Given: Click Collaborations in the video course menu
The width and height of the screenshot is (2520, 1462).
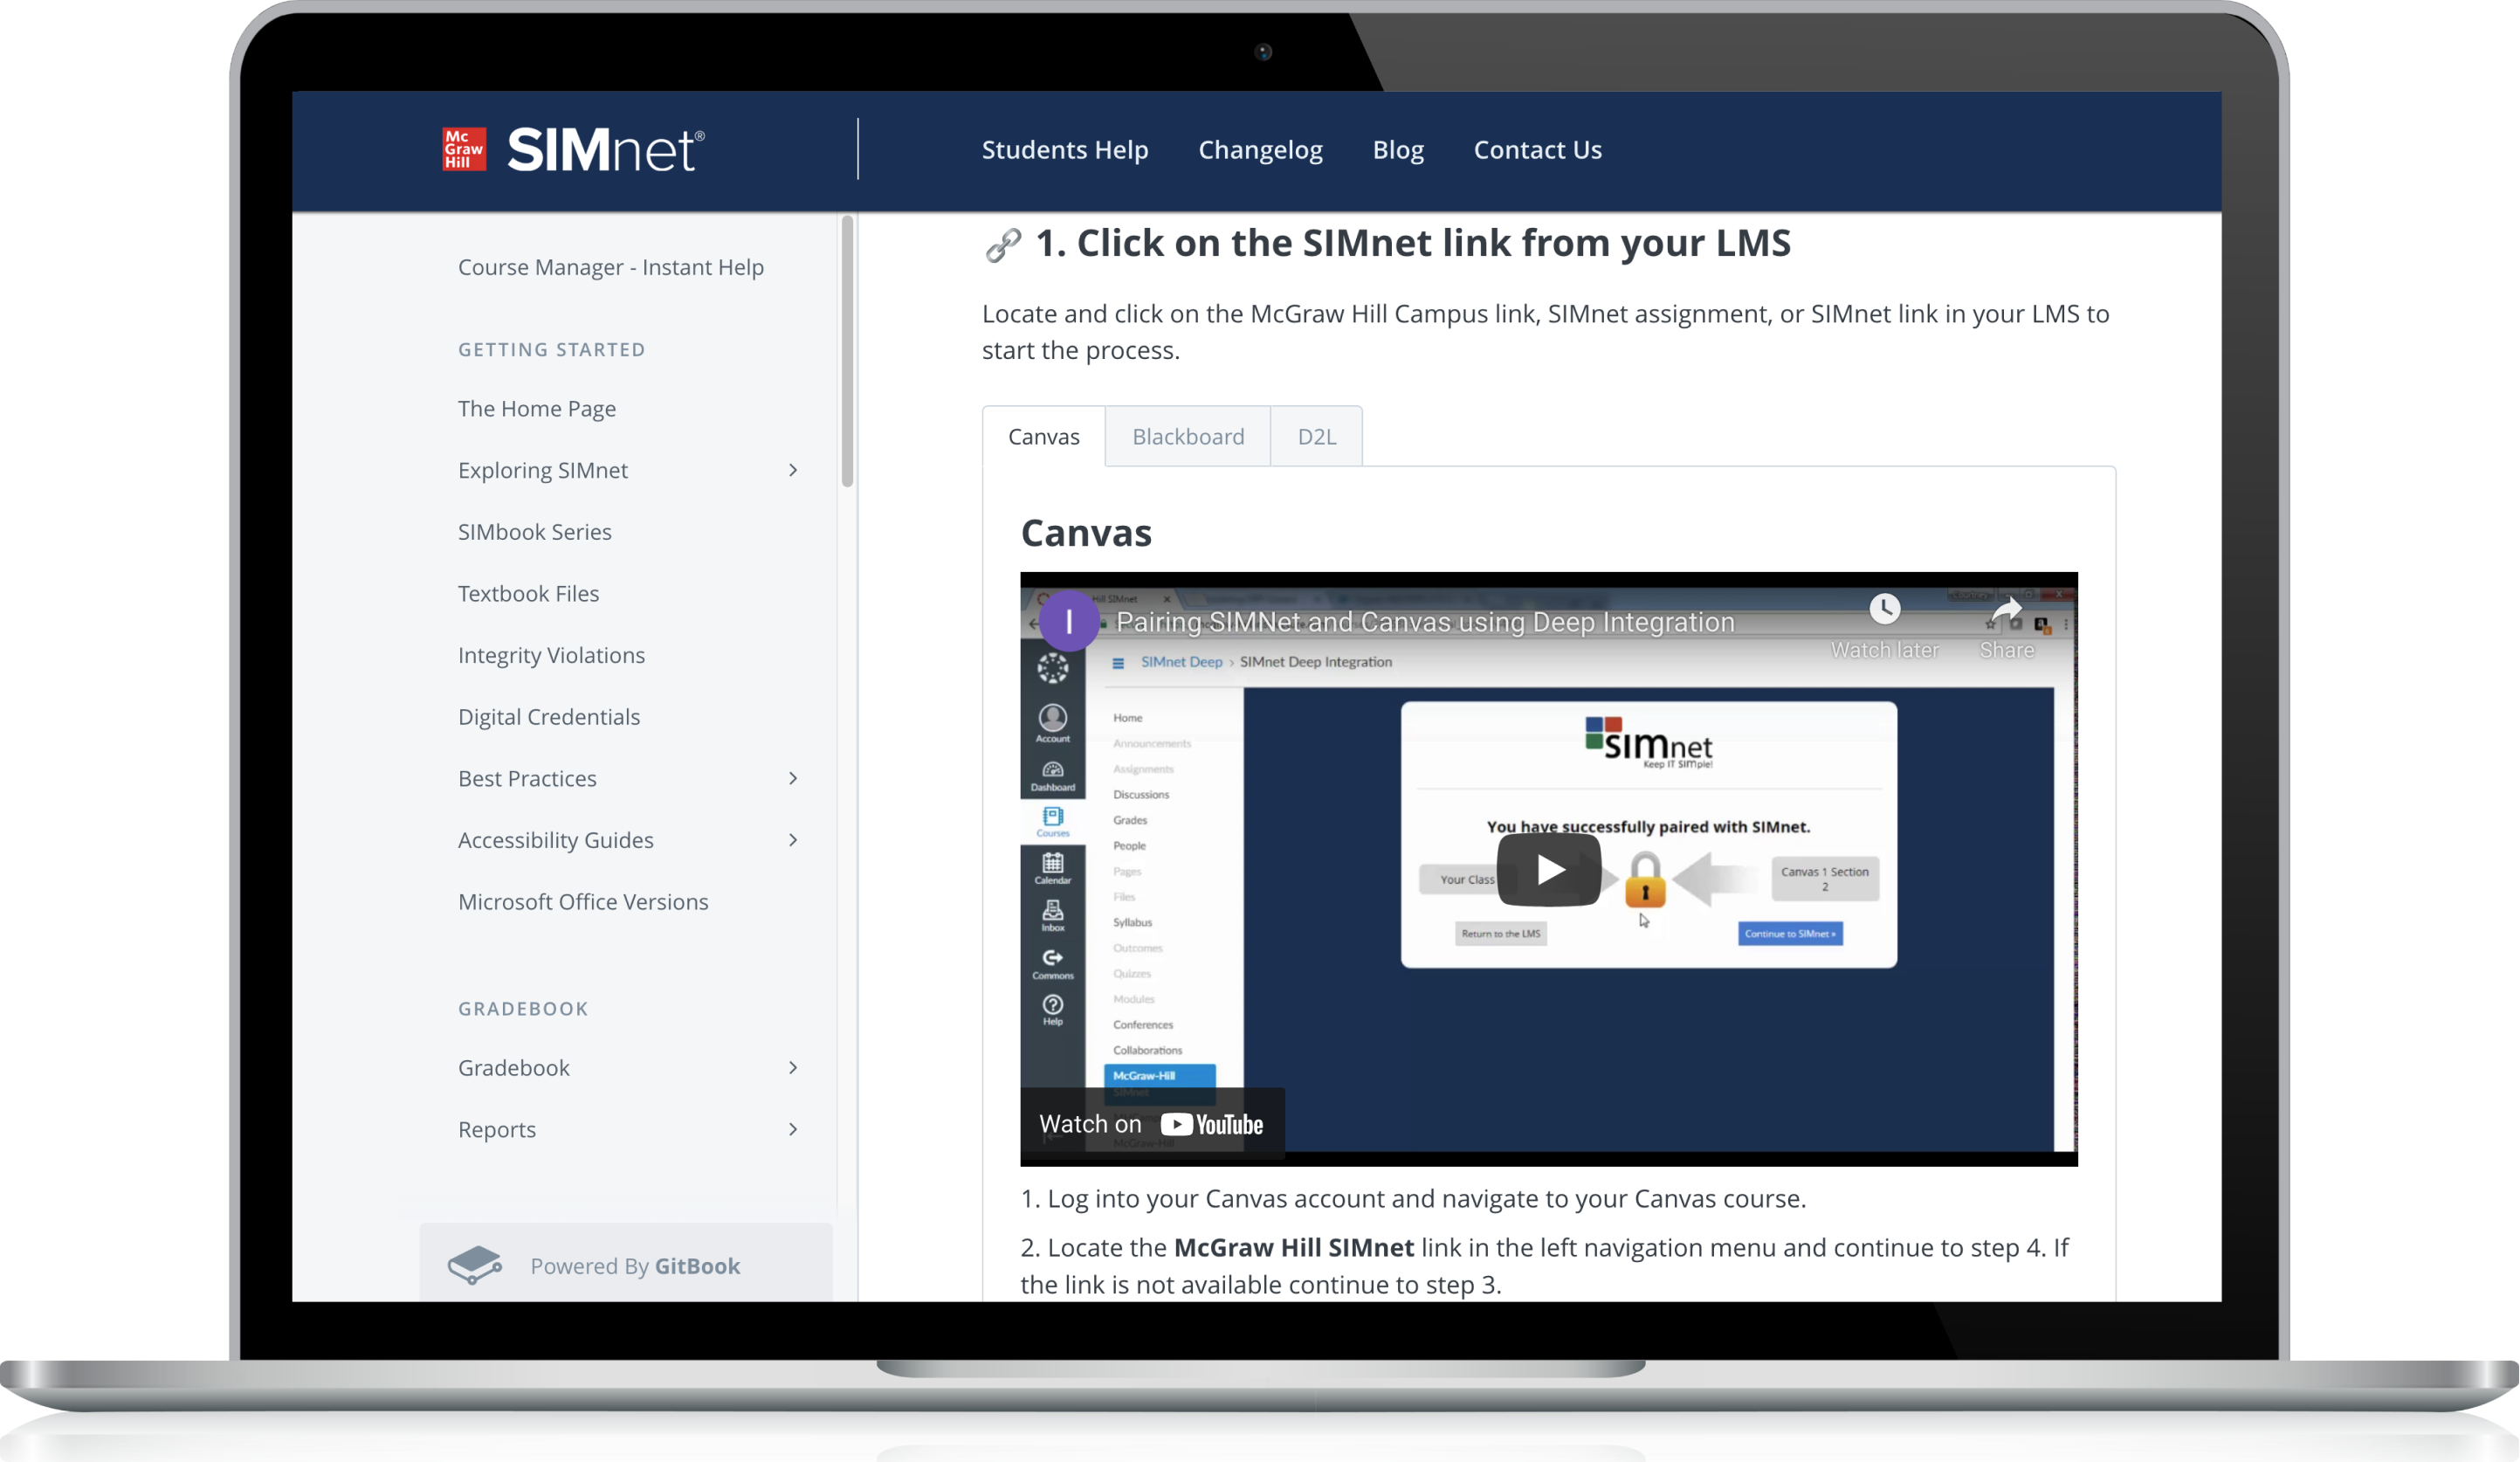Looking at the screenshot, I should pyautogui.click(x=1147, y=1050).
